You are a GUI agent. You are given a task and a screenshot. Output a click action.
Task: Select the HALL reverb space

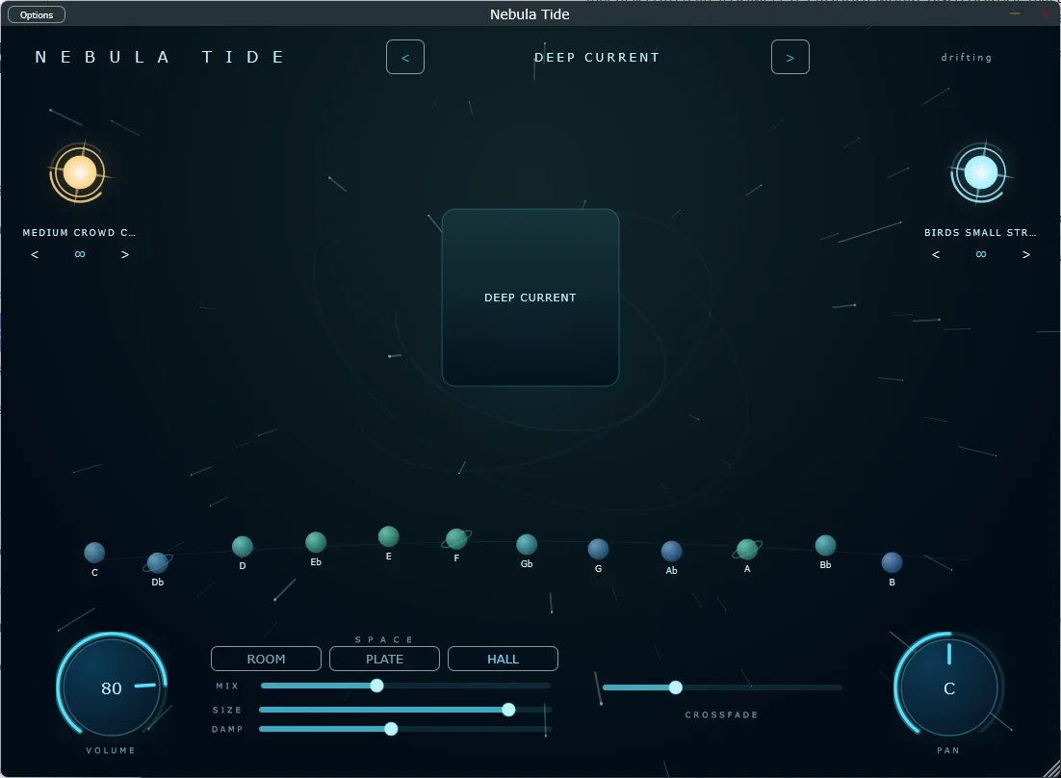[x=503, y=659]
